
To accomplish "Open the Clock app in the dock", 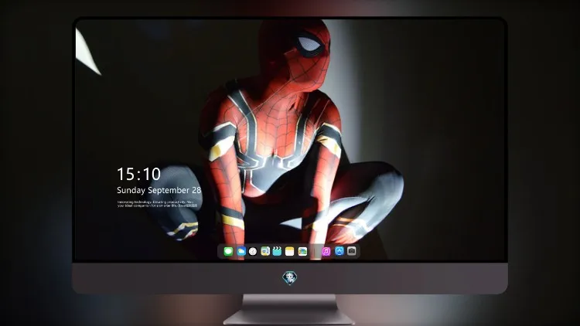I will [x=253, y=251].
